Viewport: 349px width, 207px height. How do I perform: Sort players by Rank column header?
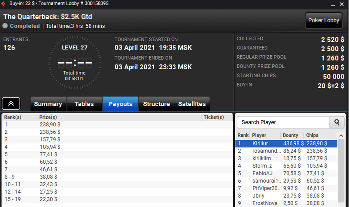pos(243,135)
